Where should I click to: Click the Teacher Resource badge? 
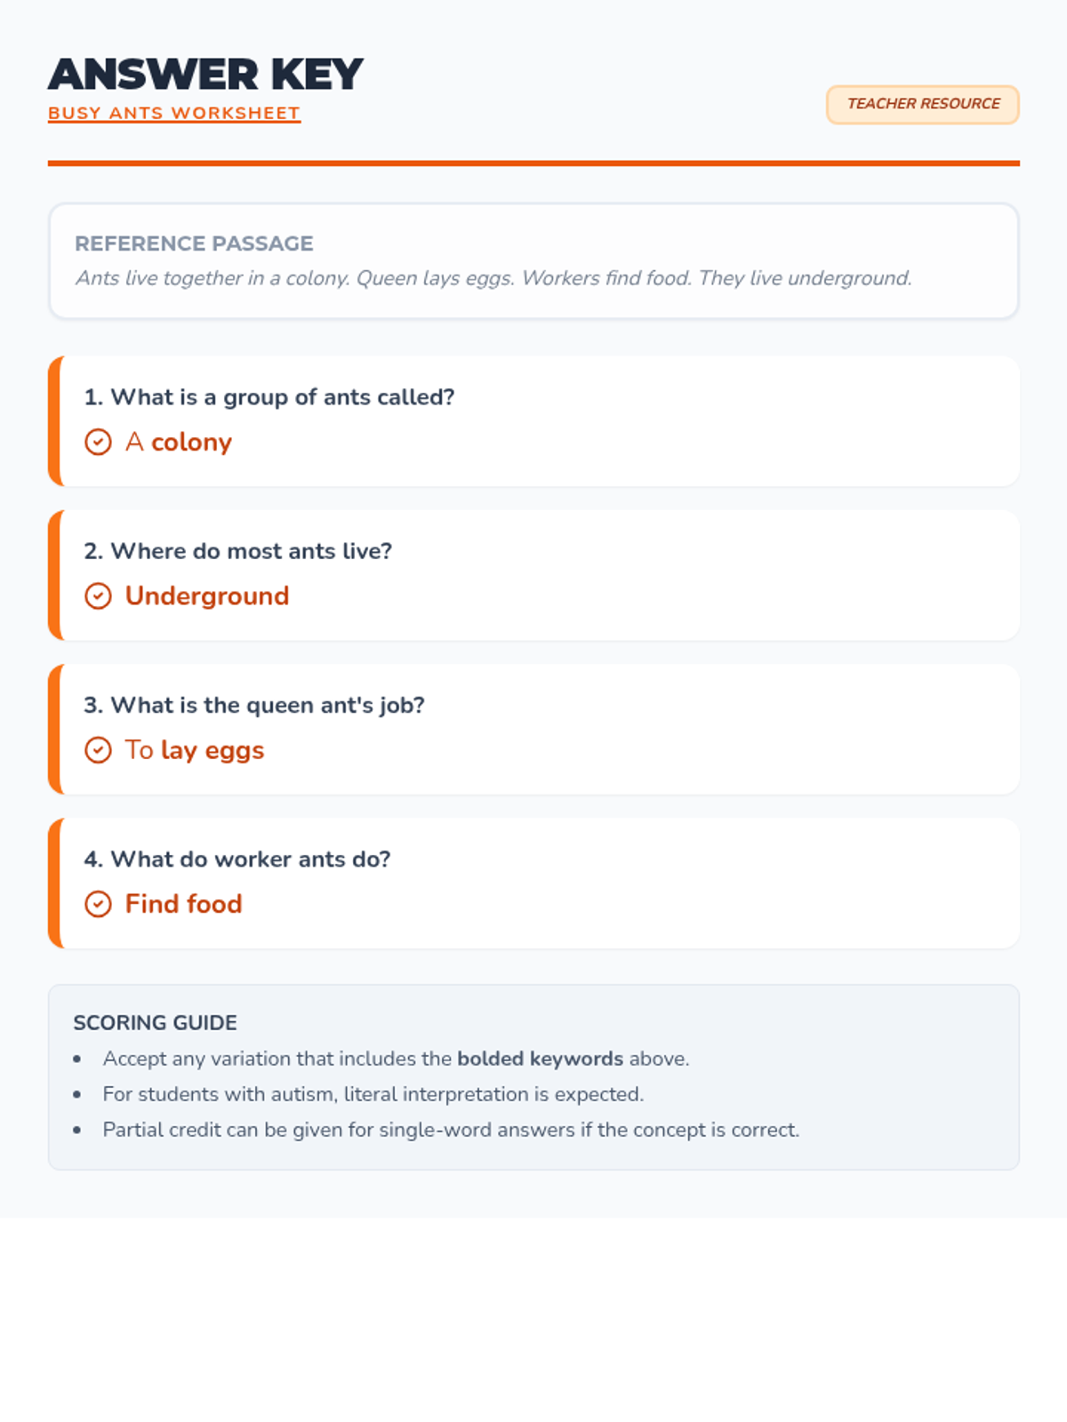pyautogui.click(x=922, y=104)
